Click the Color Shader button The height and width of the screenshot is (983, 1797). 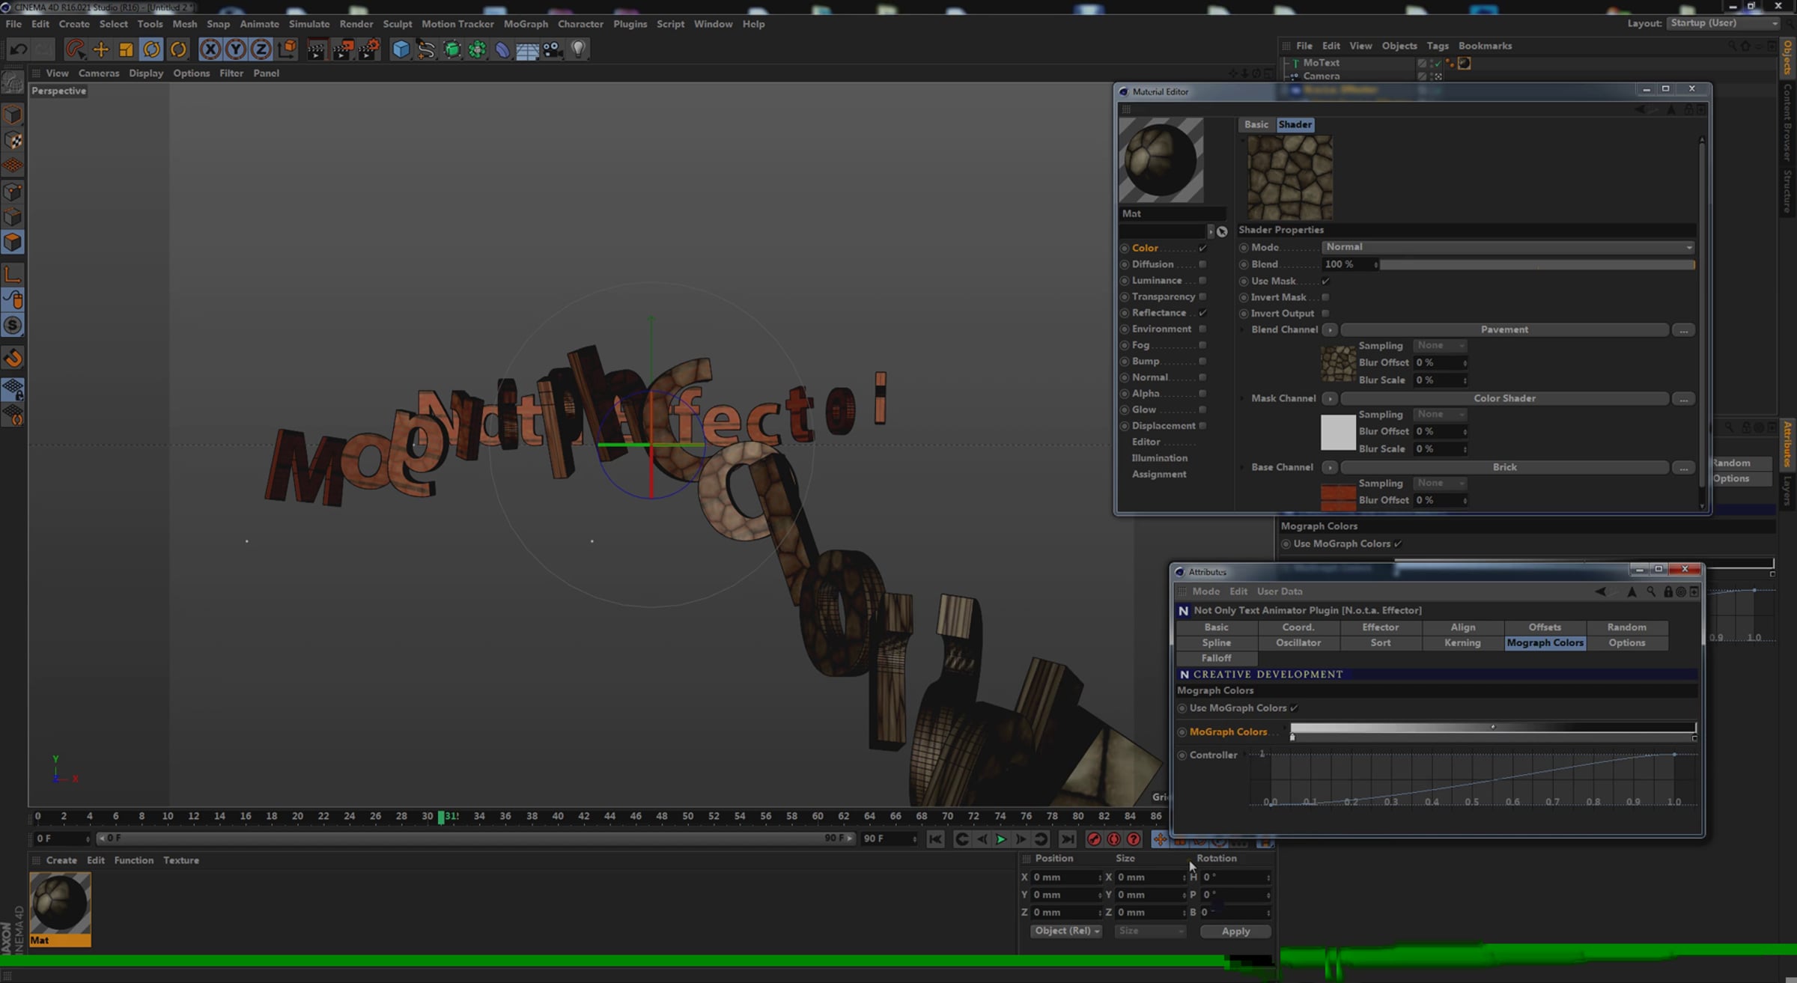coord(1504,399)
